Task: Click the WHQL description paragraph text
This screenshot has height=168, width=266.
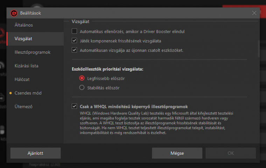Action: click(x=156, y=123)
